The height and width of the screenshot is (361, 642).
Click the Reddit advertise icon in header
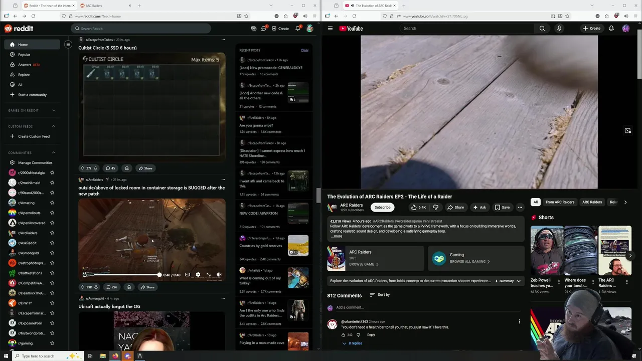point(254,29)
